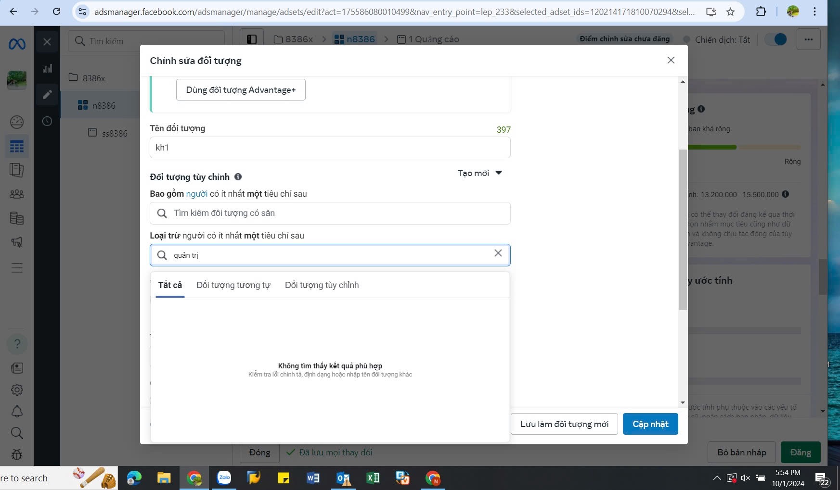Click the notifications bell icon
Image resolution: width=840 pixels, height=490 pixels.
click(x=17, y=412)
